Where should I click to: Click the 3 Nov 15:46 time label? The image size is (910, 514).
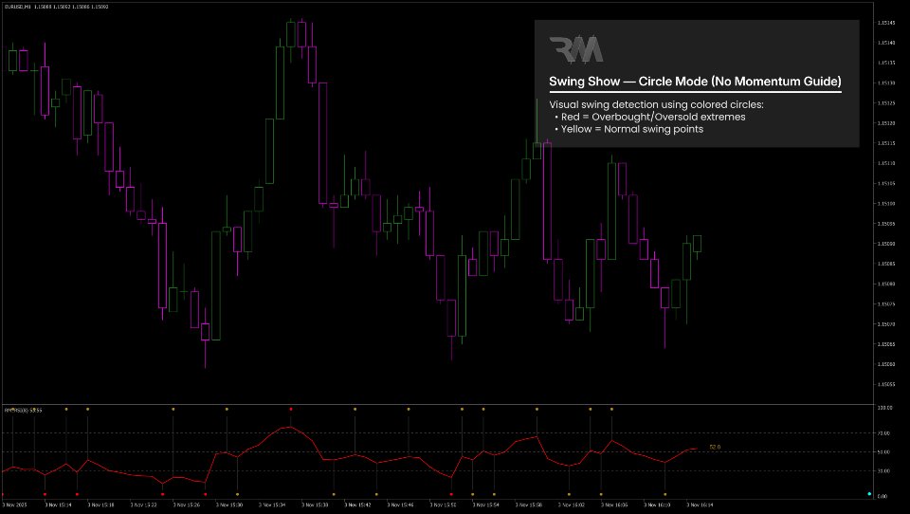click(x=402, y=505)
